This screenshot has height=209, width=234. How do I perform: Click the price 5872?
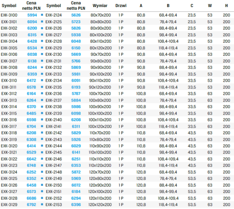tap(76, 172)
